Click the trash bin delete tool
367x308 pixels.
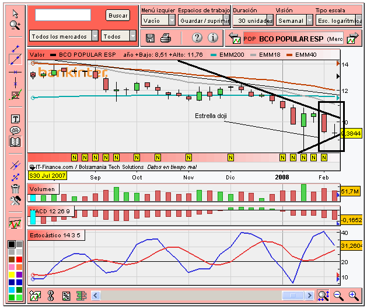point(15,188)
